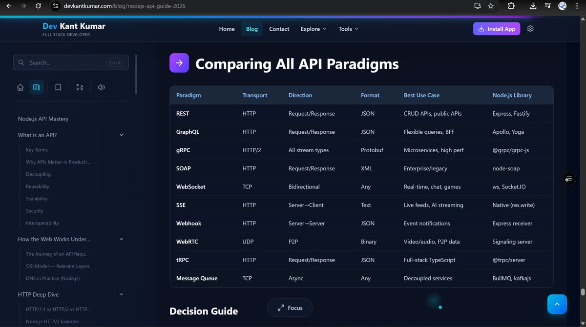Click the page vertical scrollbar thumb
Screen dimensions: 586x327
[583, 292]
